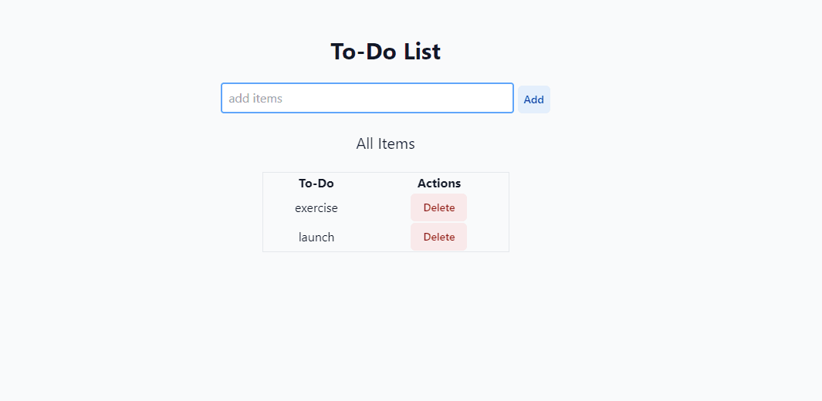822x401 pixels.
Task: Click the "add items" text input
Action: (367, 98)
